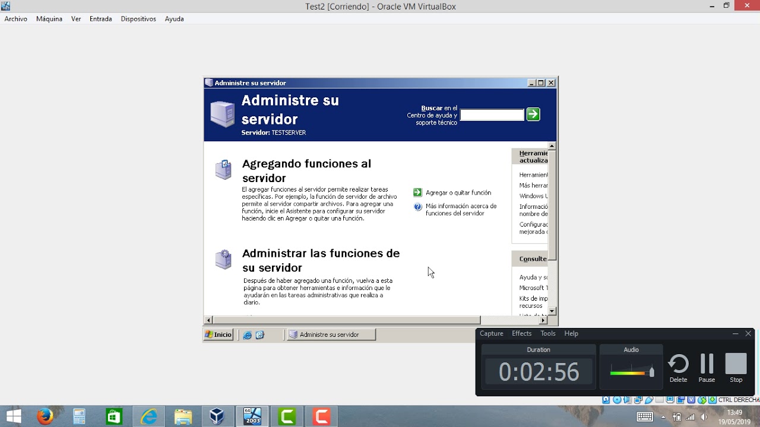Open the Entrada menu
Viewport: 760px width, 427px height.
tap(101, 19)
